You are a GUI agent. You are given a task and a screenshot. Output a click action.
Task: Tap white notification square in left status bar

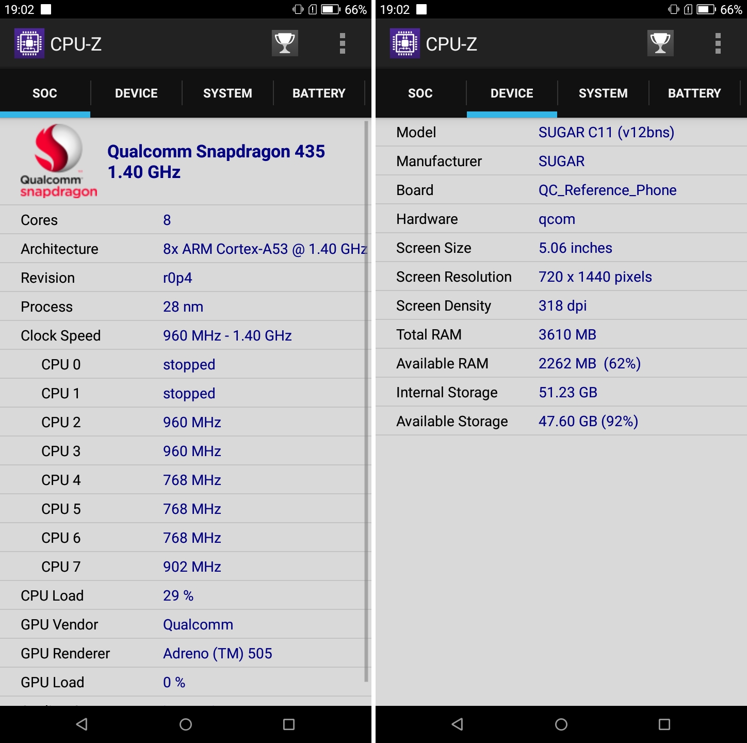pos(46,9)
